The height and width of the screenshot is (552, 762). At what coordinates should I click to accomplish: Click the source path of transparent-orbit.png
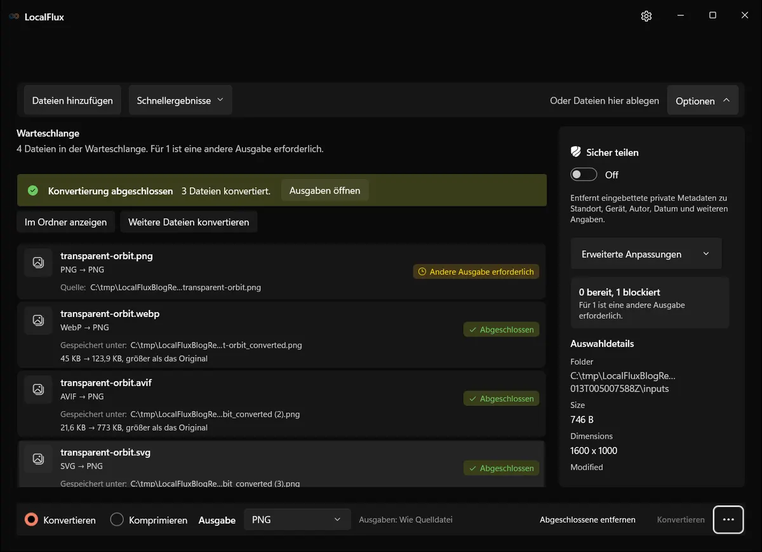pos(175,287)
